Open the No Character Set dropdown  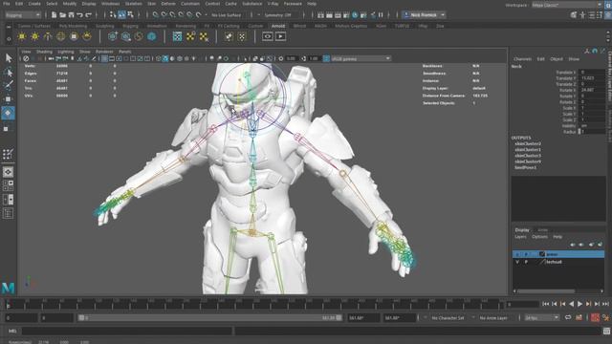(448, 318)
